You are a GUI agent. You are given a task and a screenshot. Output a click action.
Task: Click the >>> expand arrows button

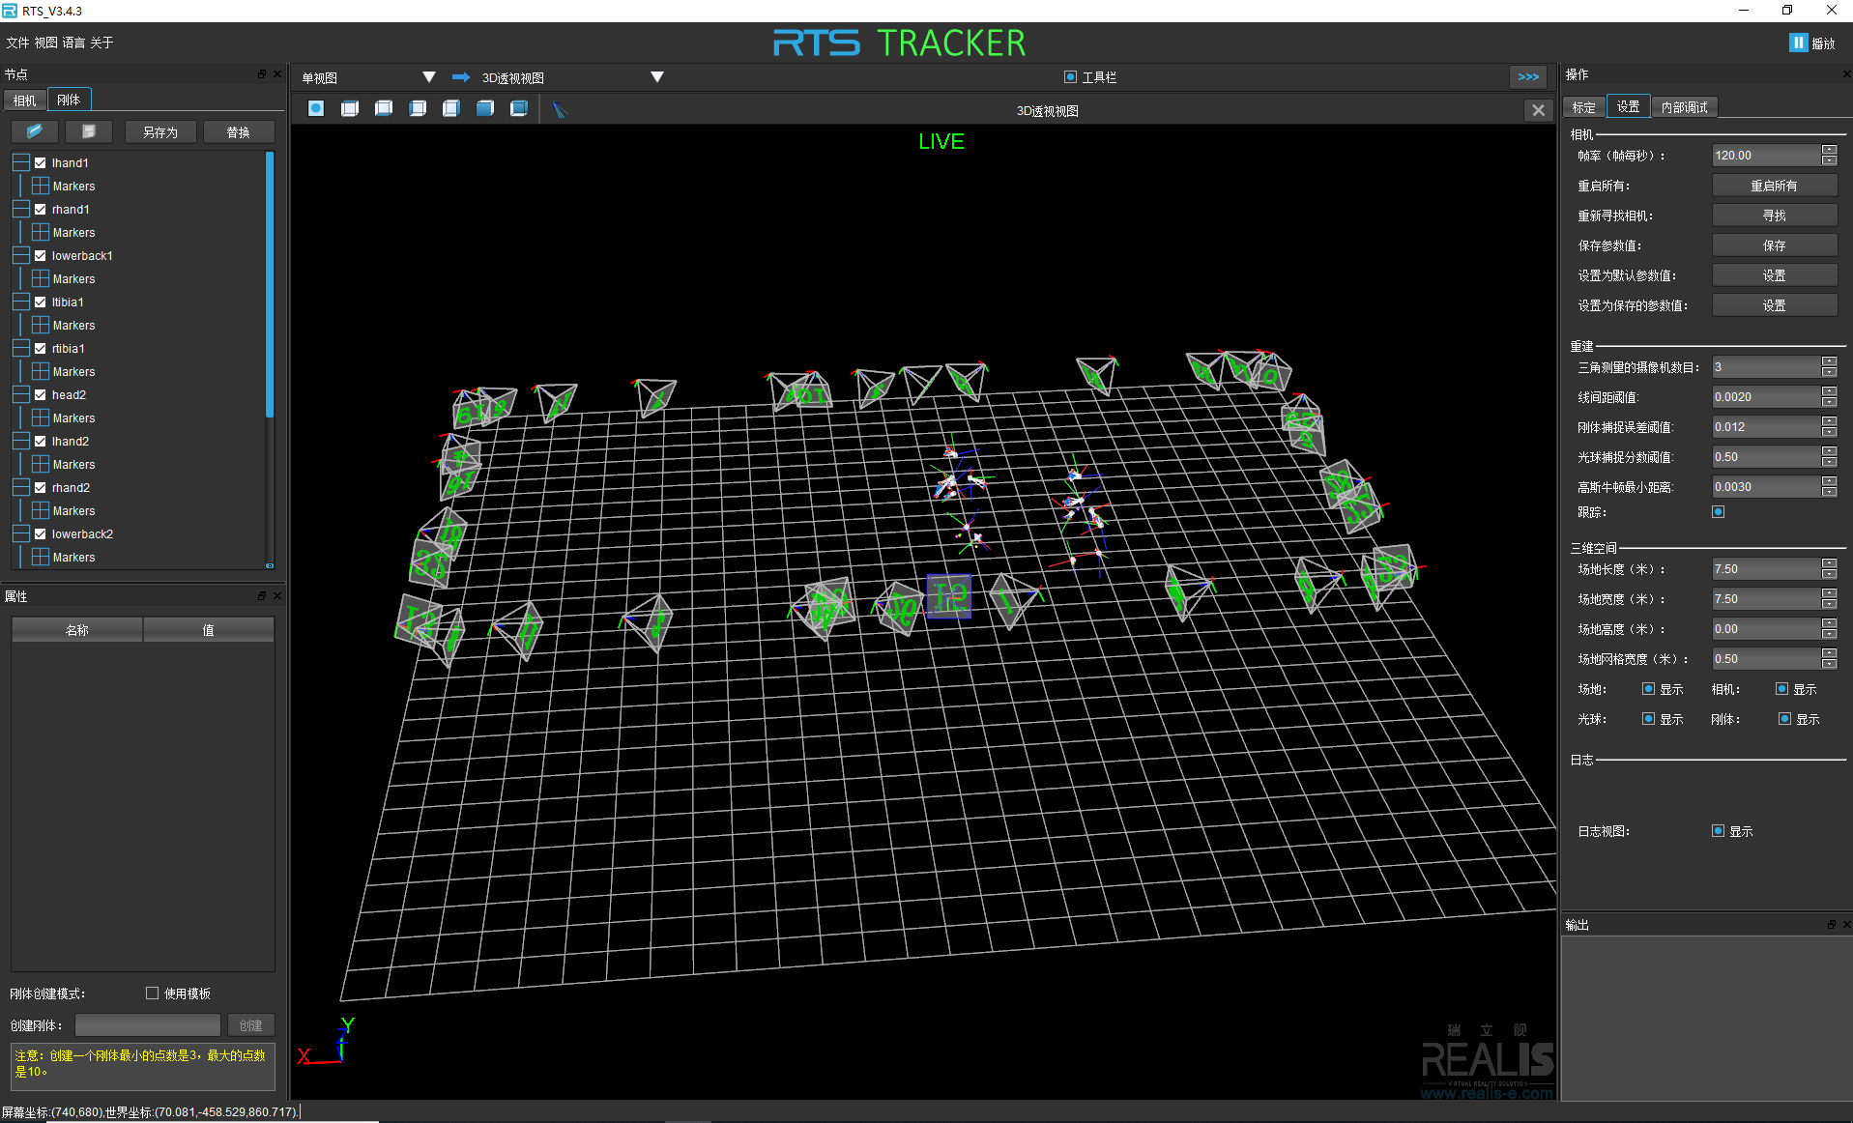point(1528,77)
